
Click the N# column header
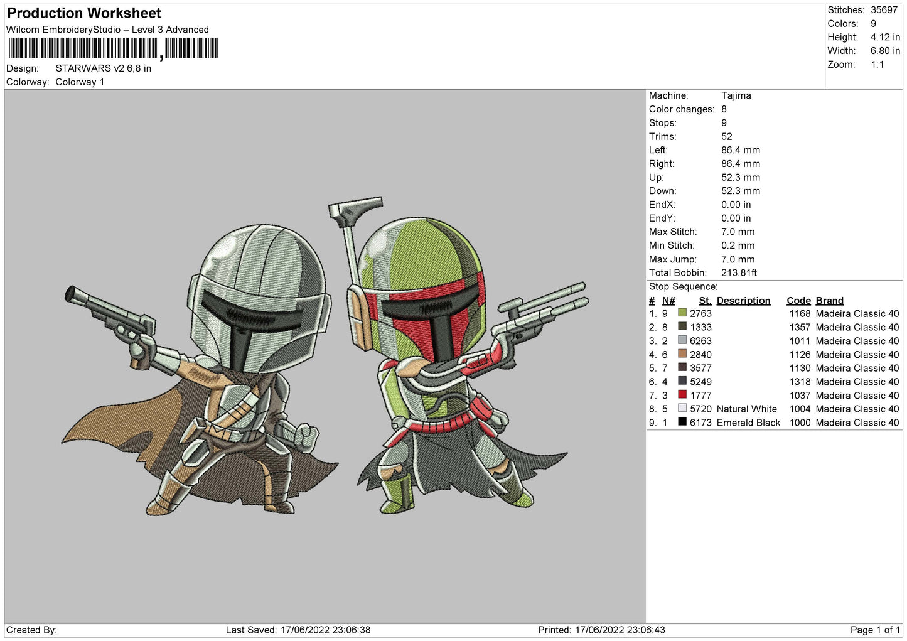tap(668, 301)
